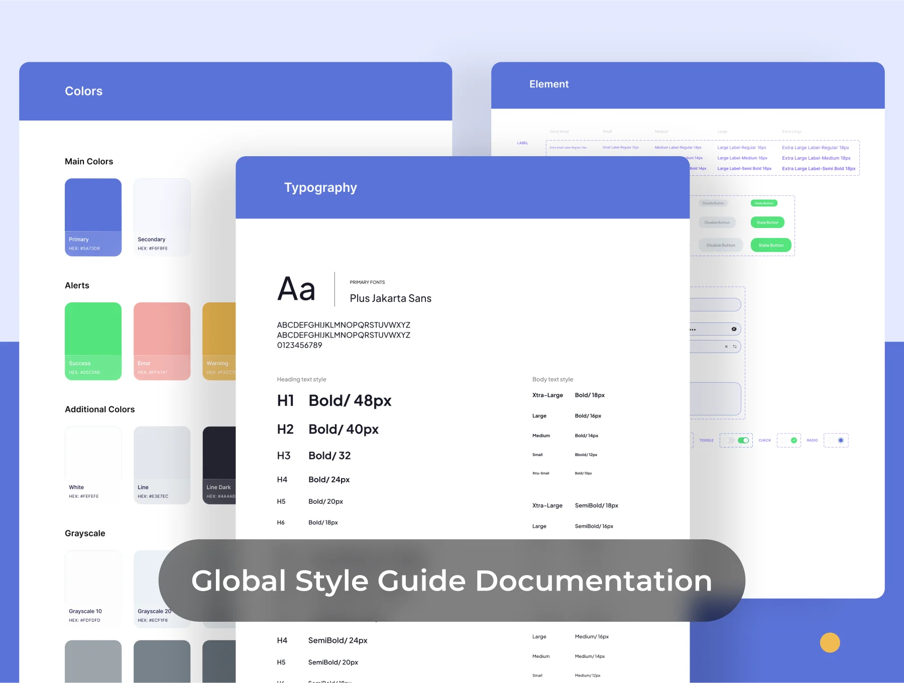
Task: Click the Grayscale section heading
Action: click(x=85, y=533)
